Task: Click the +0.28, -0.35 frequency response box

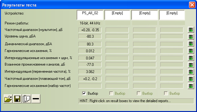Action: (90, 30)
